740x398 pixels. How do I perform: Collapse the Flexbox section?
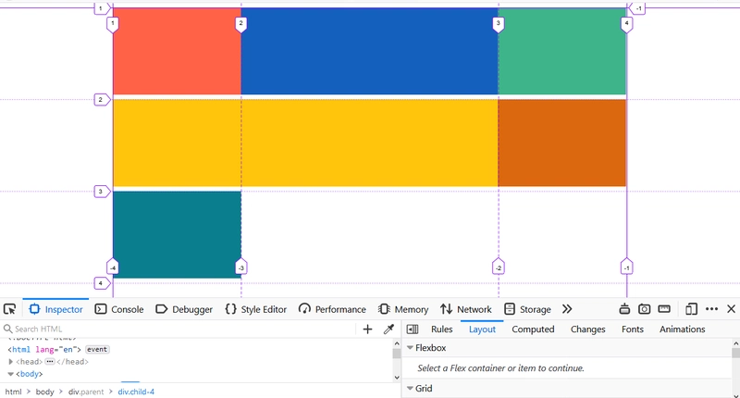pyautogui.click(x=410, y=348)
